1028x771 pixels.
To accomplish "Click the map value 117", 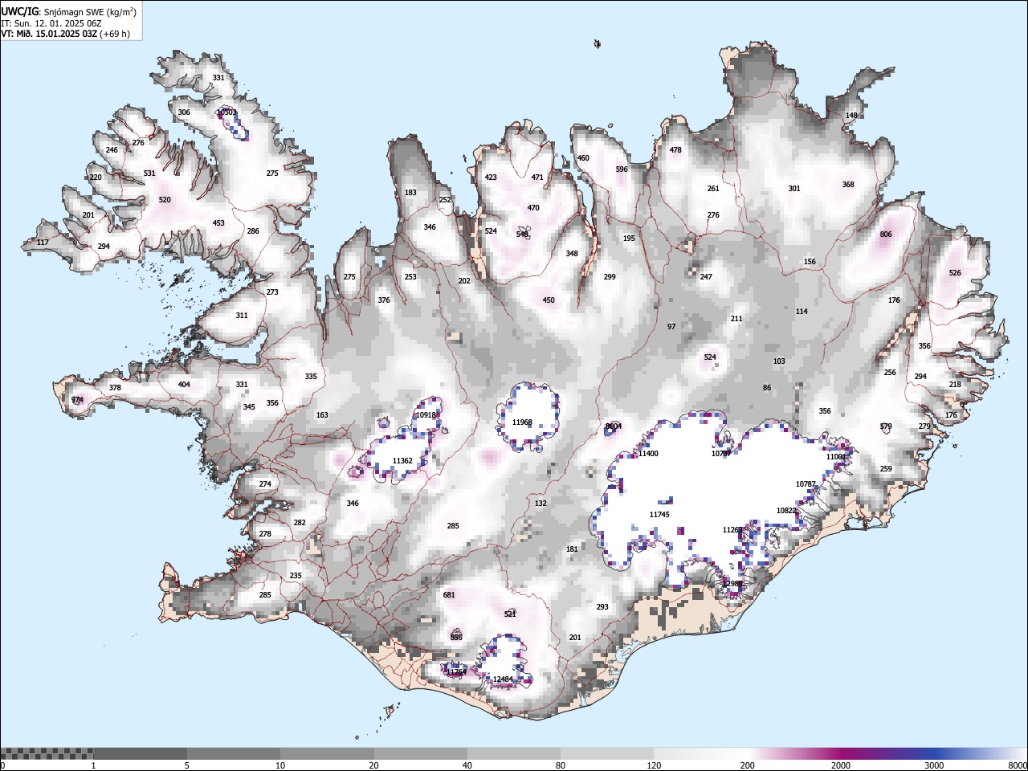I will pyautogui.click(x=43, y=243).
